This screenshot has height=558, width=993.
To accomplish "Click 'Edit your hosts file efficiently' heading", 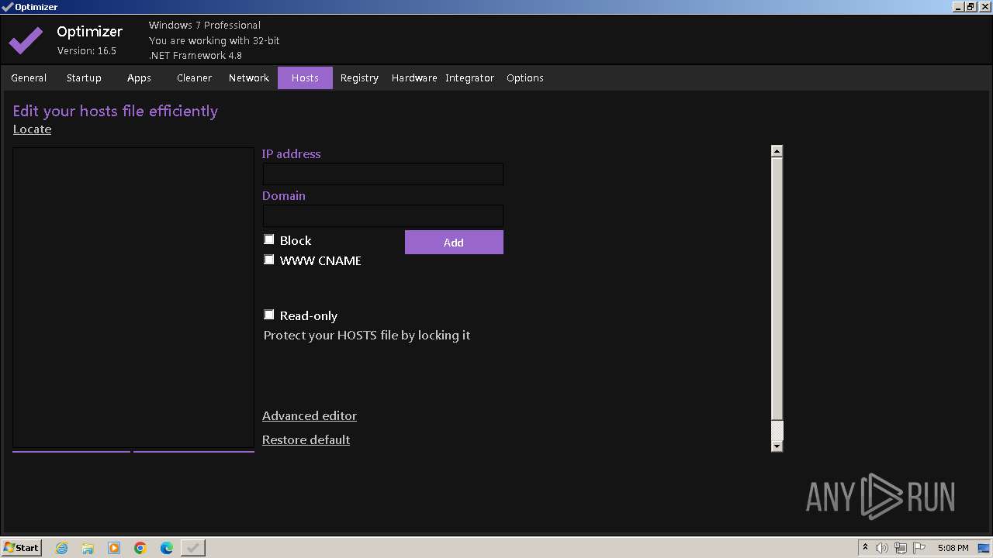I will (x=116, y=111).
